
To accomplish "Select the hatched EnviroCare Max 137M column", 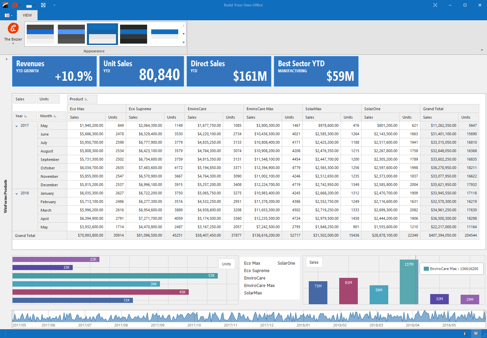I will 409,282.
